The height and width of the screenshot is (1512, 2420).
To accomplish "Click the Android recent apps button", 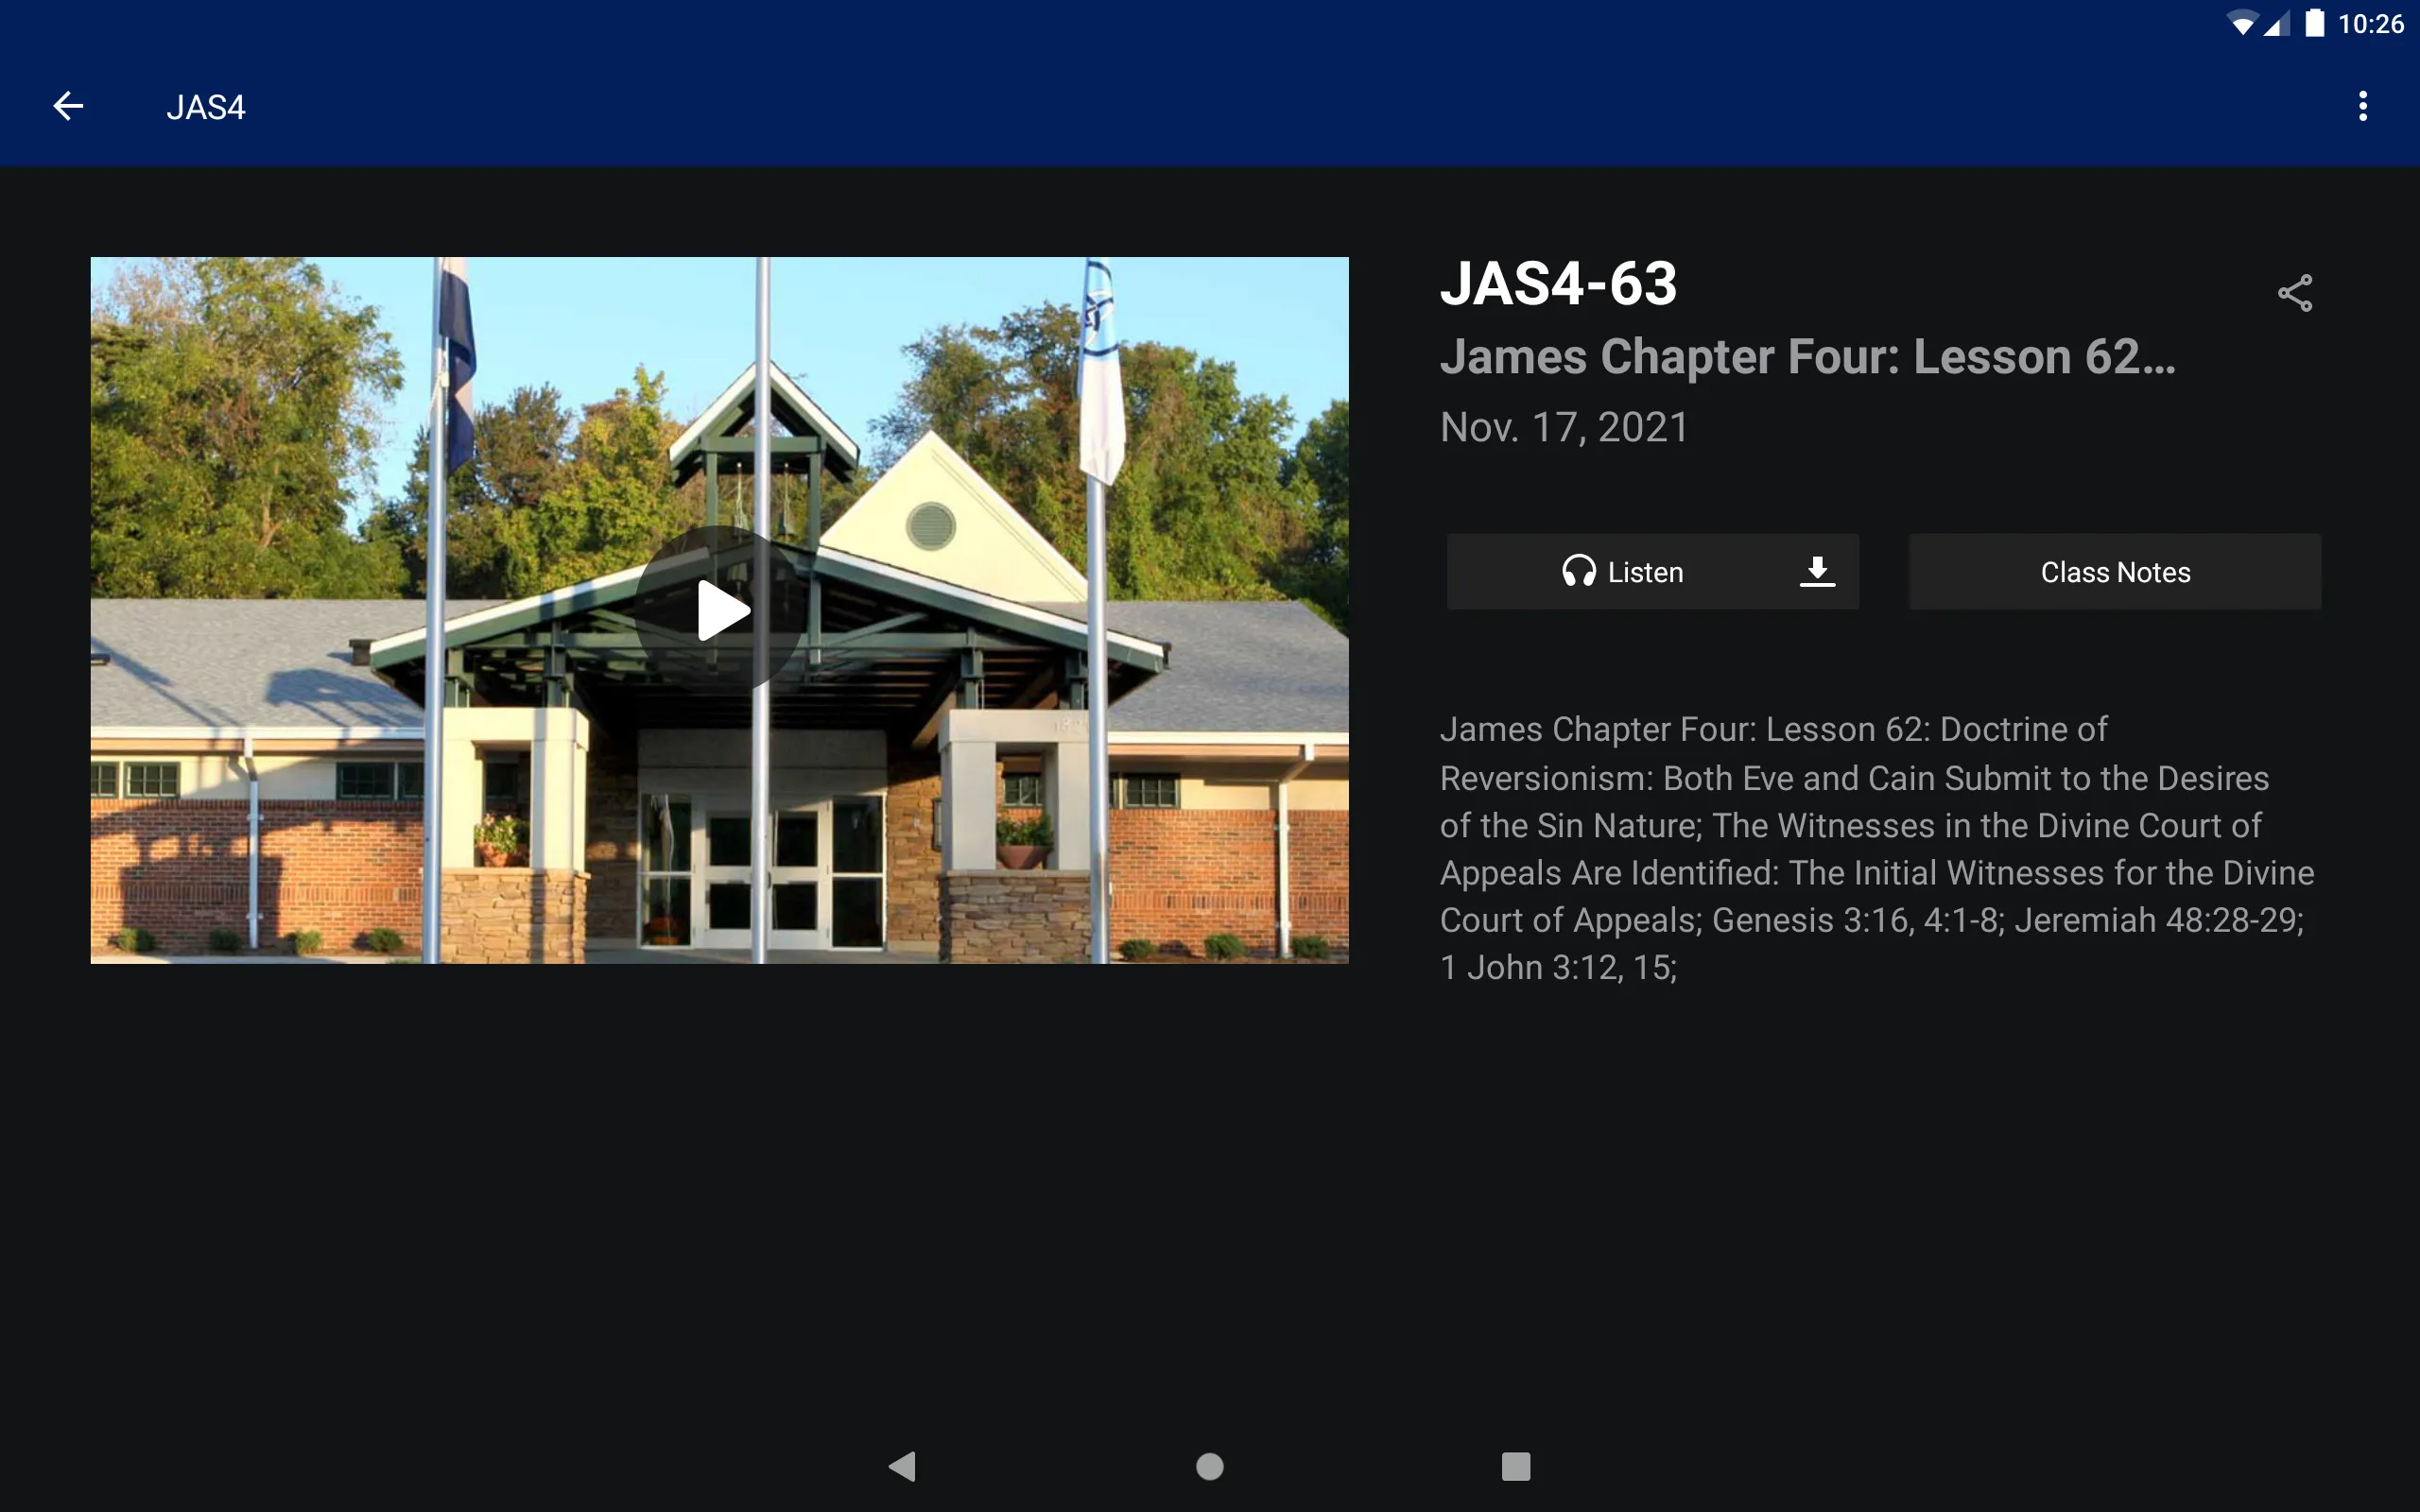I will pos(1512,1465).
